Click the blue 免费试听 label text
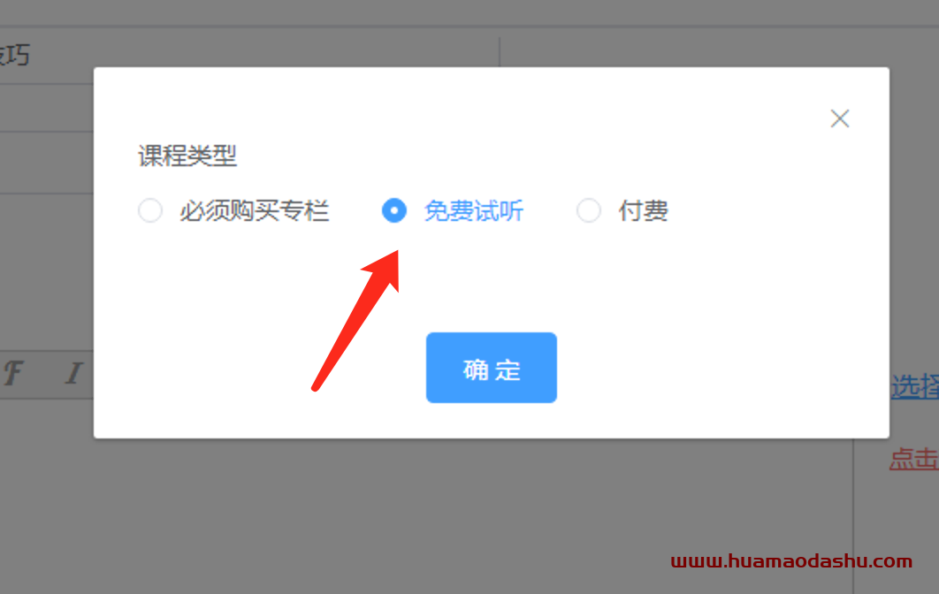Viewport: 939px width, 594px height. (x=474, y=210)
